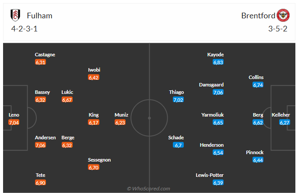Click the Brentford club crest icon

(x=283, y=16)
